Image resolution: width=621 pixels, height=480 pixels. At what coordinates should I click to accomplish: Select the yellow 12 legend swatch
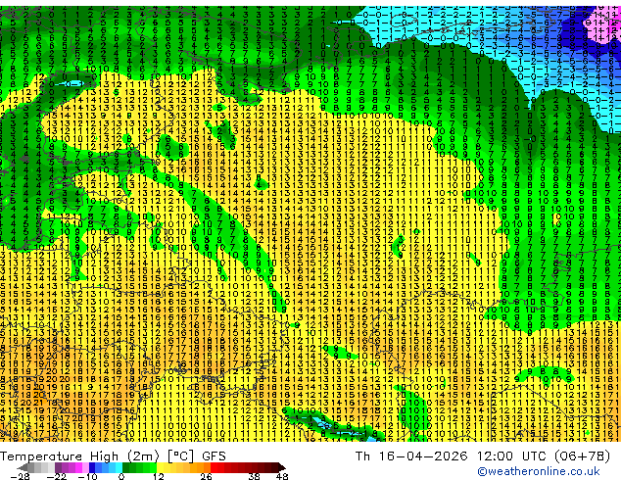[160, 467]
